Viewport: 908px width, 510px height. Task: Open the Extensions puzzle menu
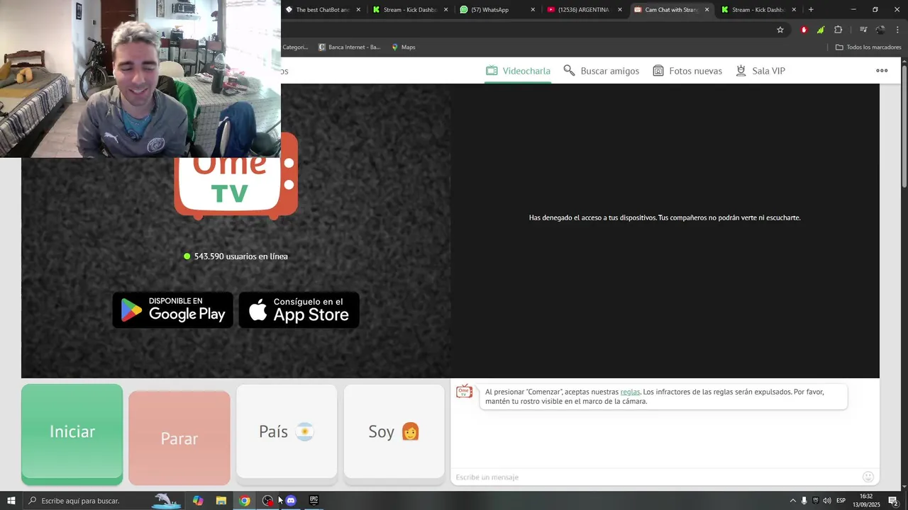(x=838, y=30)
